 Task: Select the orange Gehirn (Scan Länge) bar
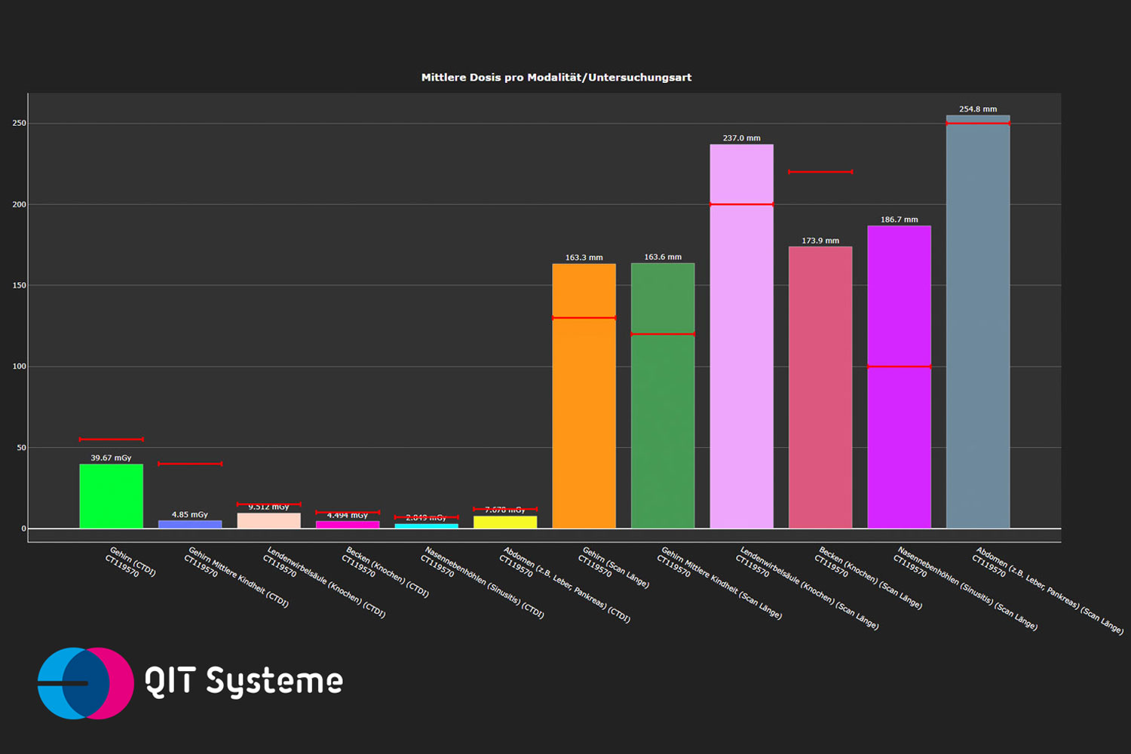584,422
